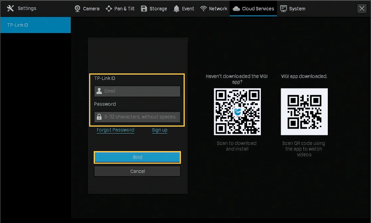The height and width of the screenshot is (223, 371).
Task: Click the lock icon in the Password field
Action: click(99, 117)
